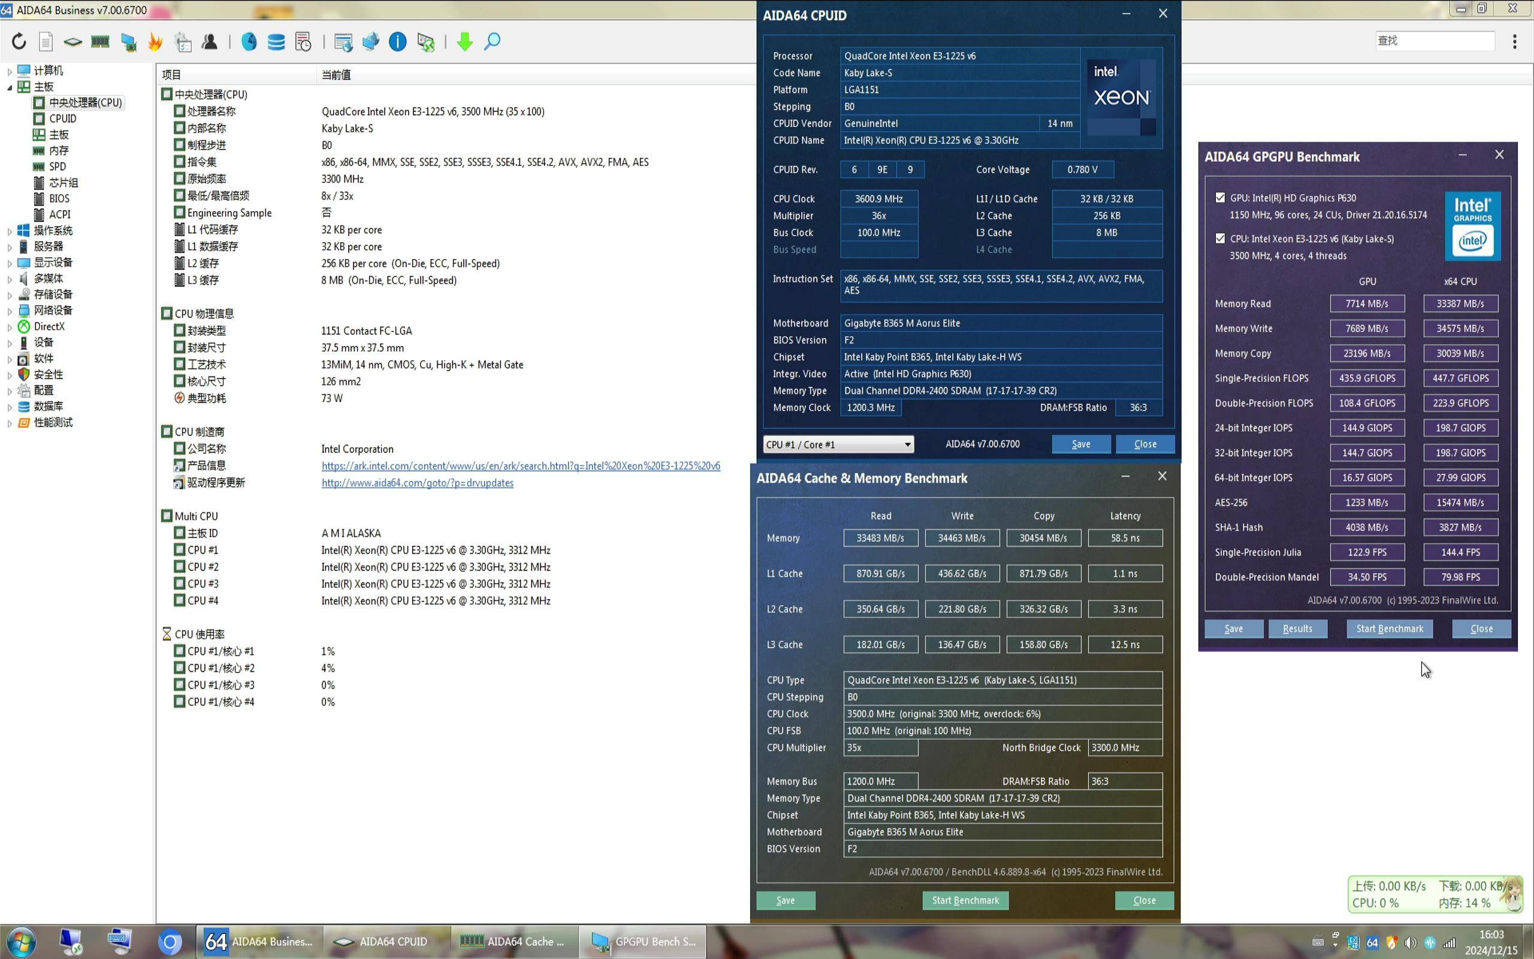The width and height of the screenshot is (1534, 959).
Task: Expand the 计算机 tree node
Action: click(x=10, y=71)
